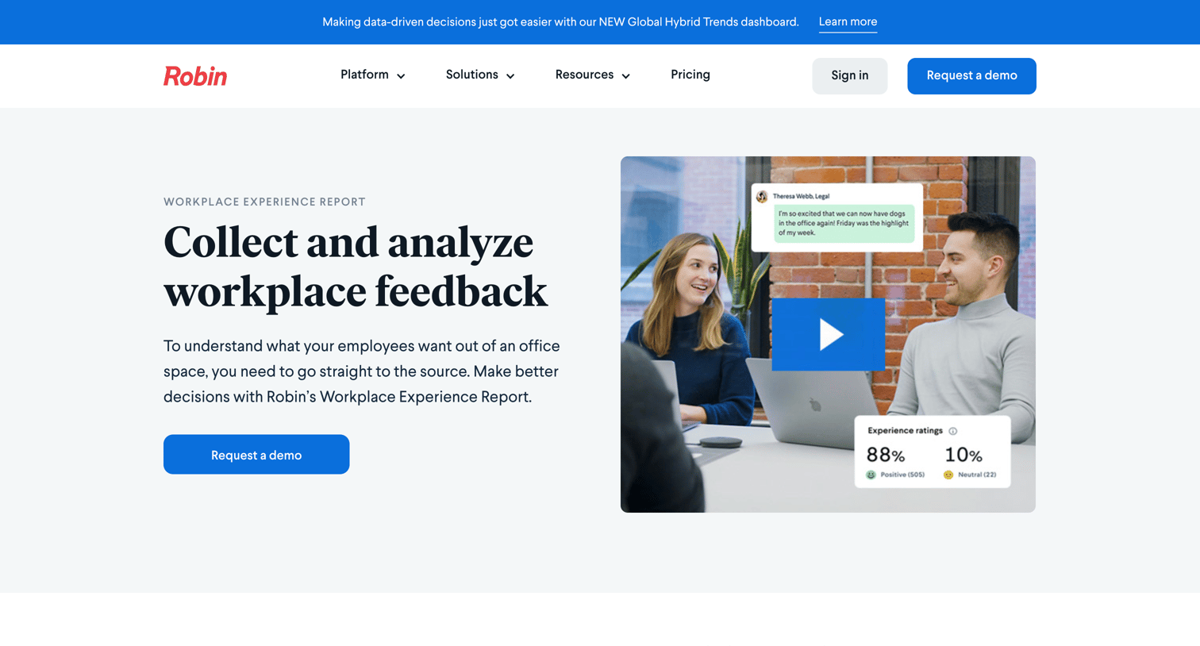Click the 88% positive rating value
This screenshot has width=1200, height=646.
pyautogui.click(x=886, y=455)
